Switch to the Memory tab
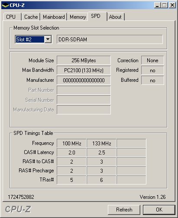This screenshot has height=218, width=178. (78, 17)
